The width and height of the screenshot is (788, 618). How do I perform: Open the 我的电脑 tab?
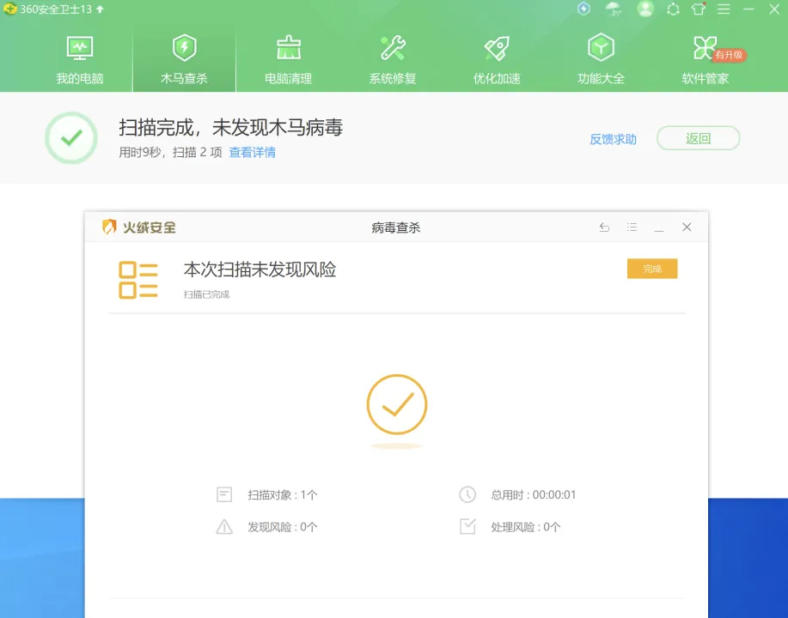point(80,59)
